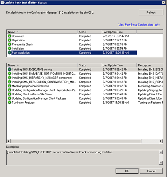Click check icon for Configuration Manager Client Package
Viewport: 167px width, 177px height.
(x=10, y=98)
